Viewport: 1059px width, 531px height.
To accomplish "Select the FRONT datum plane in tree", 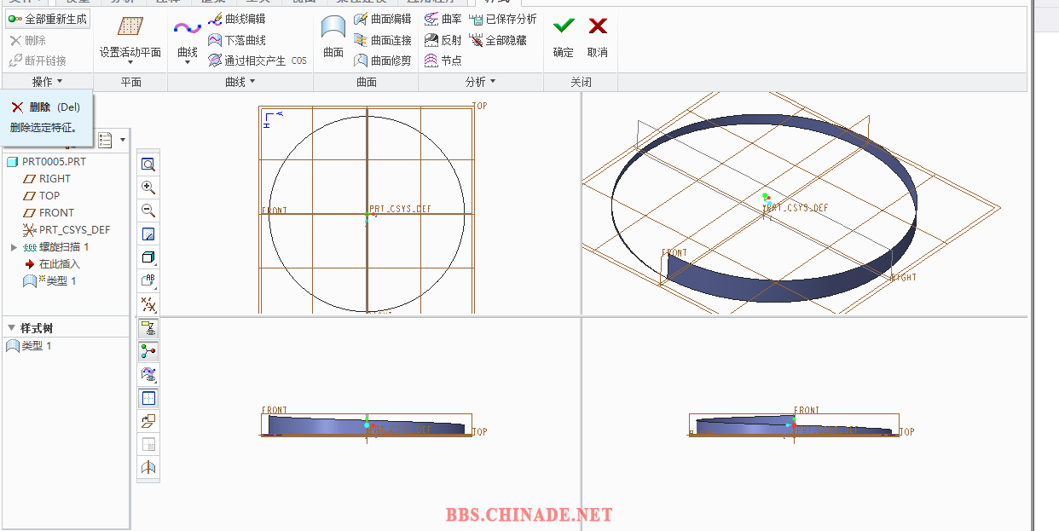I will tap(49, 212).
